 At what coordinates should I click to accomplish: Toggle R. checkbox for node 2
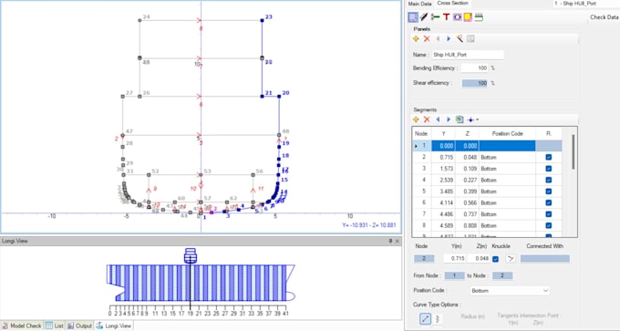click(549, 157)
